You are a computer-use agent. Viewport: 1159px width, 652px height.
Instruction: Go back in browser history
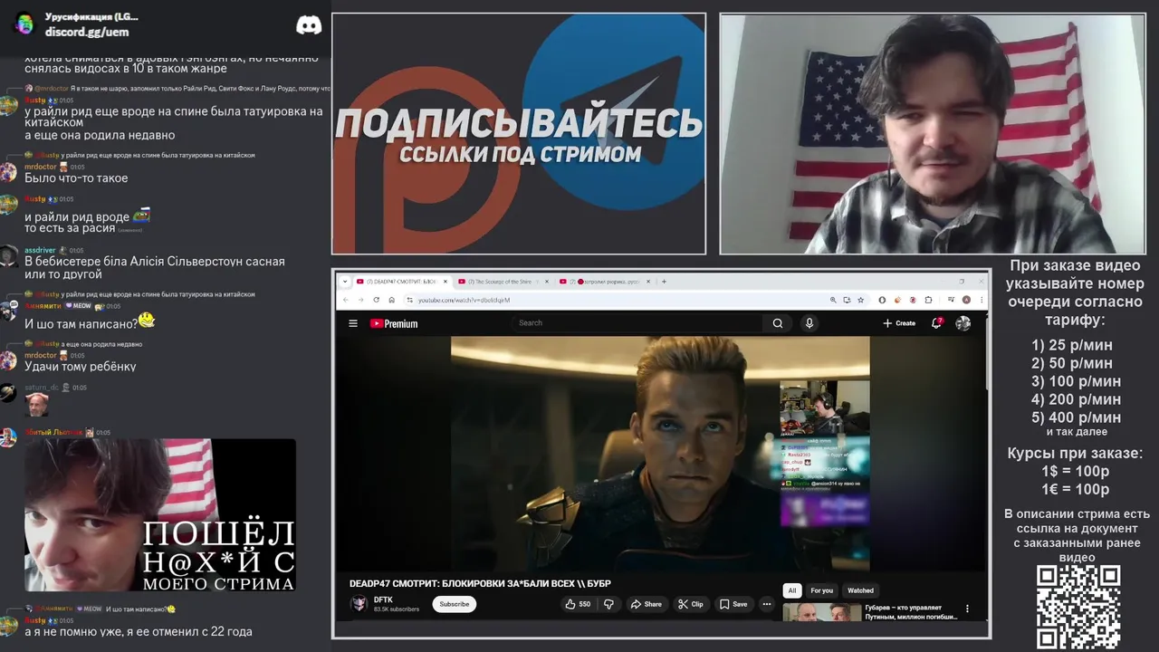click(346, 300)
